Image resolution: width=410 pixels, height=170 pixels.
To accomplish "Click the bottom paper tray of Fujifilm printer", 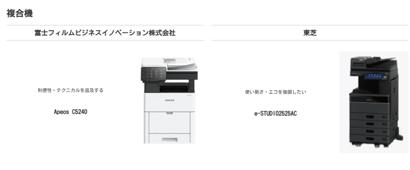I will pos(169,138).
